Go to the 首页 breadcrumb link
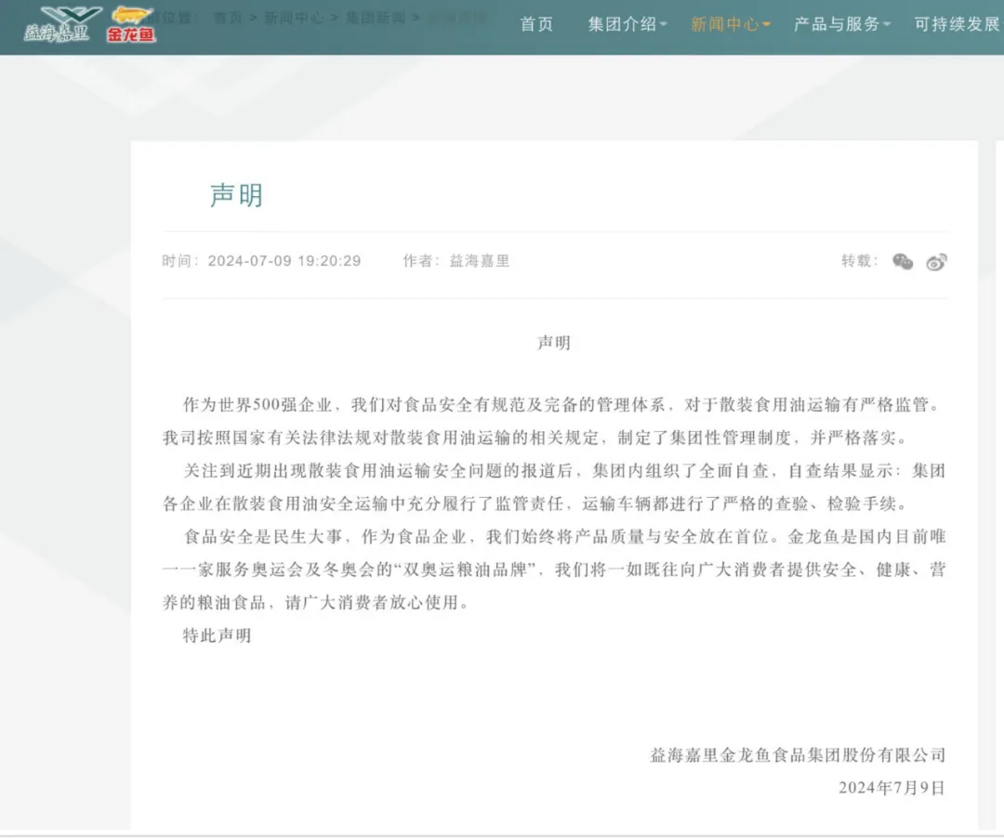The image size is (1004, 838). [228, 18]
